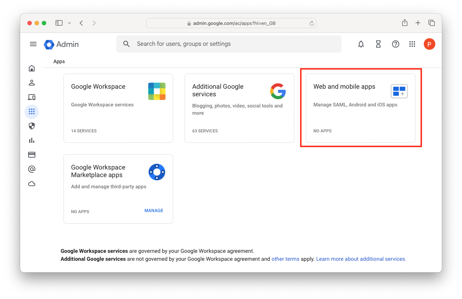
Task: Click the Google Workspace colorful icon
Action: click(x=157, y=91)
